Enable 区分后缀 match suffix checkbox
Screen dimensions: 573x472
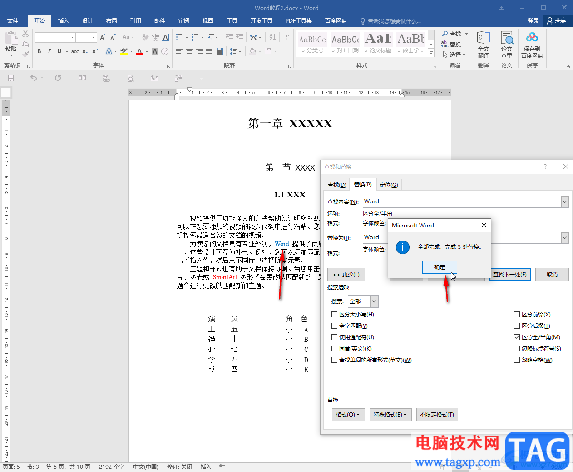click(517, 326)
